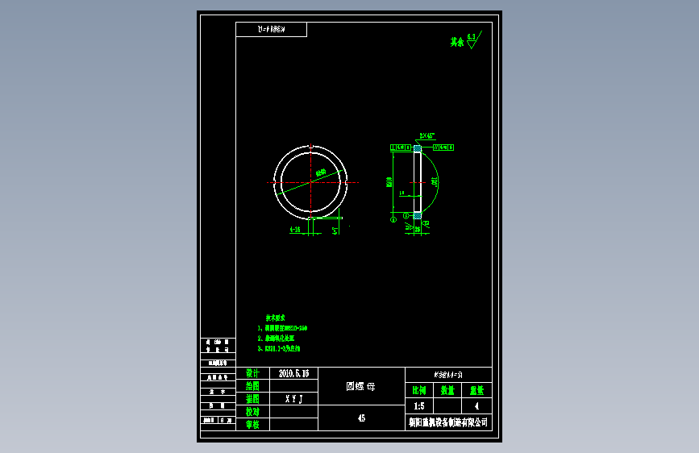699x453 pixels.
Task: Click the mirrored drawing number box at top left
Action: tap(271, 30)
